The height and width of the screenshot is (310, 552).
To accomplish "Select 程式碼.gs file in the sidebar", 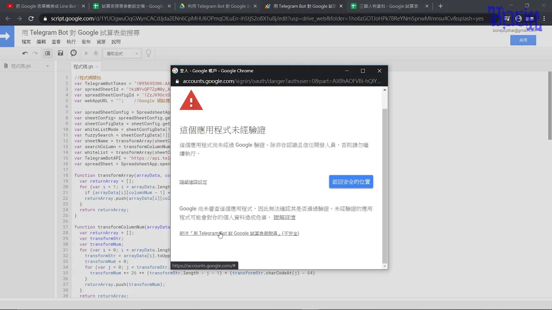I will (21, 66).
